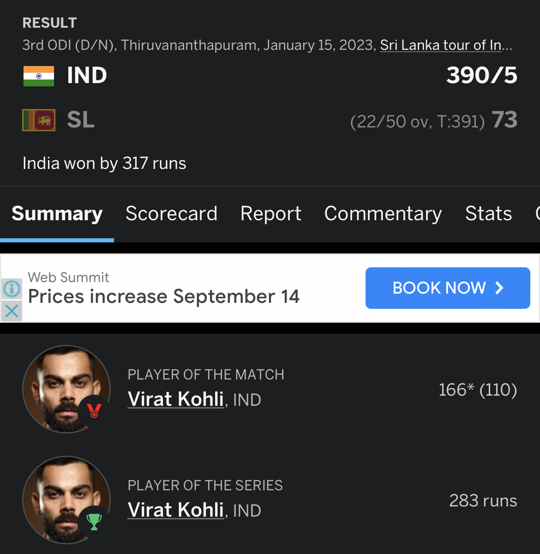Click the BOOK NOW button

click(x=448, y=288)
